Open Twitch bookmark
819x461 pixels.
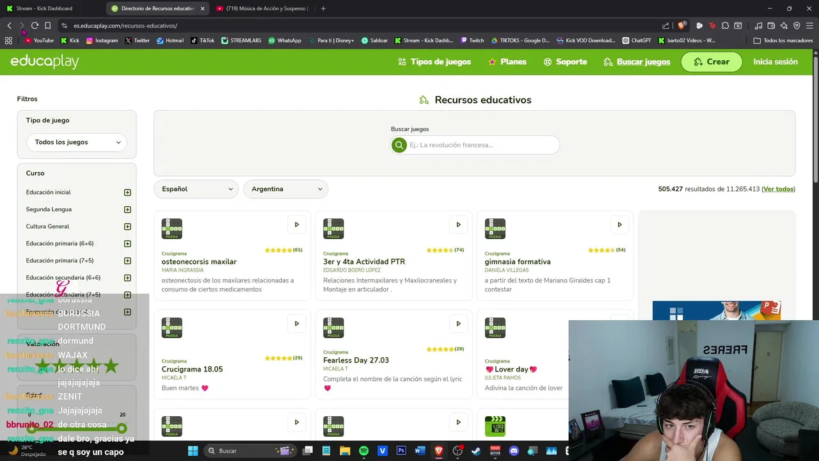click(472, 40)
